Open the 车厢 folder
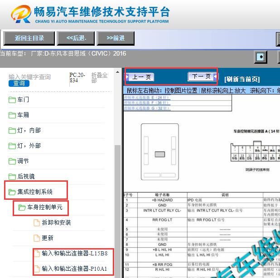 pyautogui.click(x=23, y=115)
